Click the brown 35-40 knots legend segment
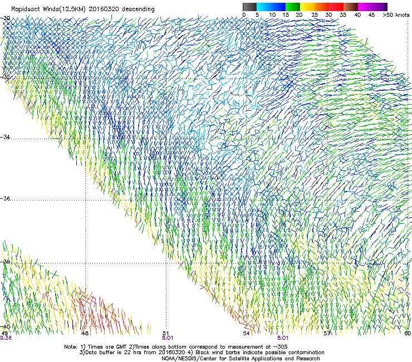412x362 pixels. tap(351, 7)
